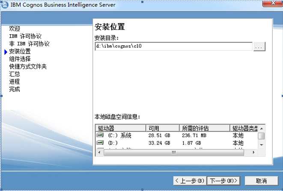Click the 28.51 GB available value

coord(159,135)
